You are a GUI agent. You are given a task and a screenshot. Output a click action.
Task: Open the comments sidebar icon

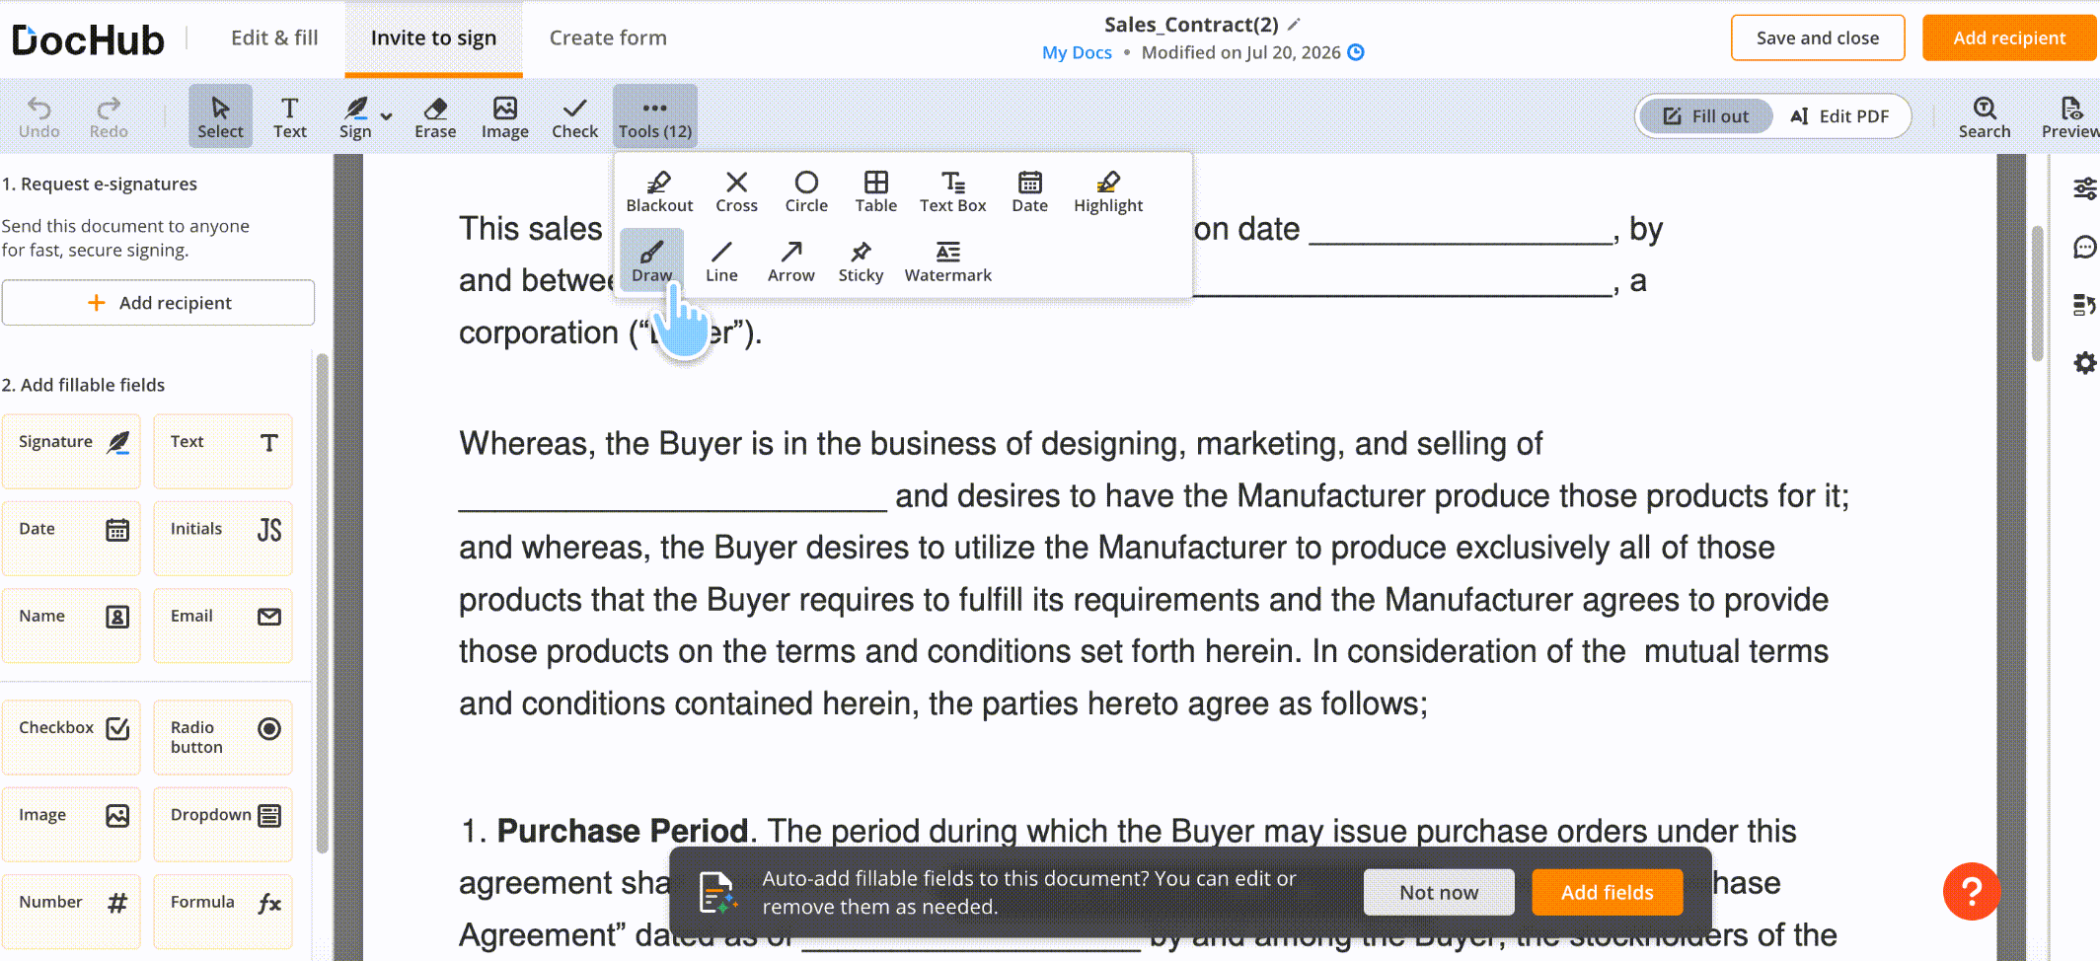(x=2085, y=247)
